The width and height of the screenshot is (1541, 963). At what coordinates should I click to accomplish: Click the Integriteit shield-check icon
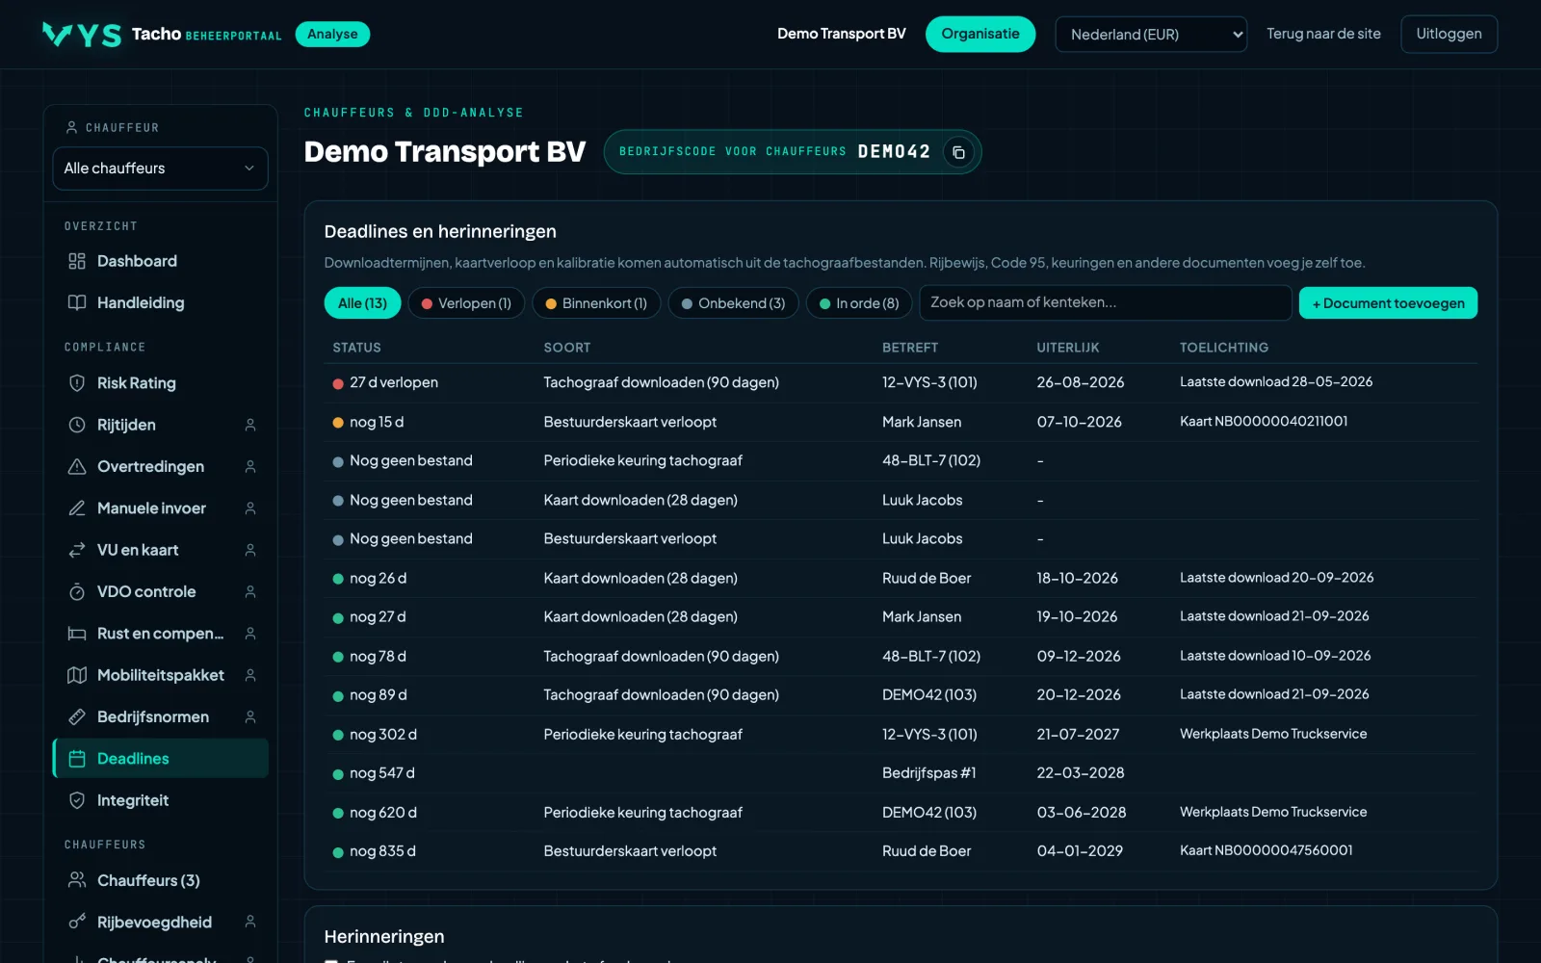click(x=77, y=800)
